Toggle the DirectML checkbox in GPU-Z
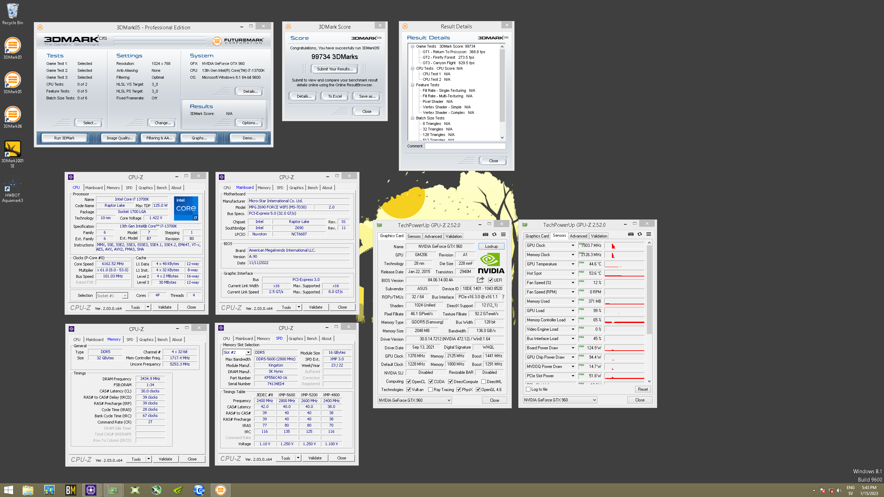The height and width of the screenshot is (497, 884). [x=484, y=382]
